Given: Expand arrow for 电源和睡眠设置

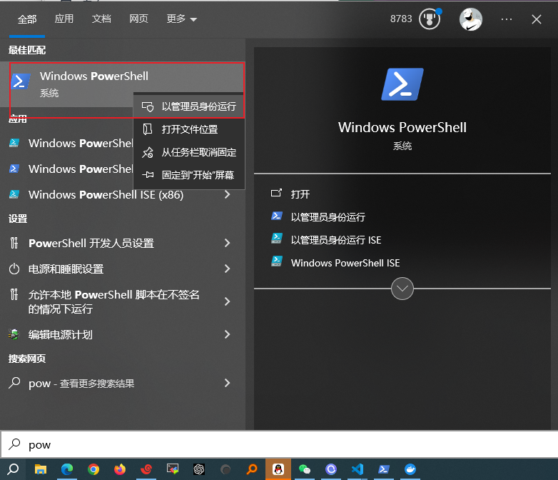Looking at the screenshot, I should click(x=228, y=269).
